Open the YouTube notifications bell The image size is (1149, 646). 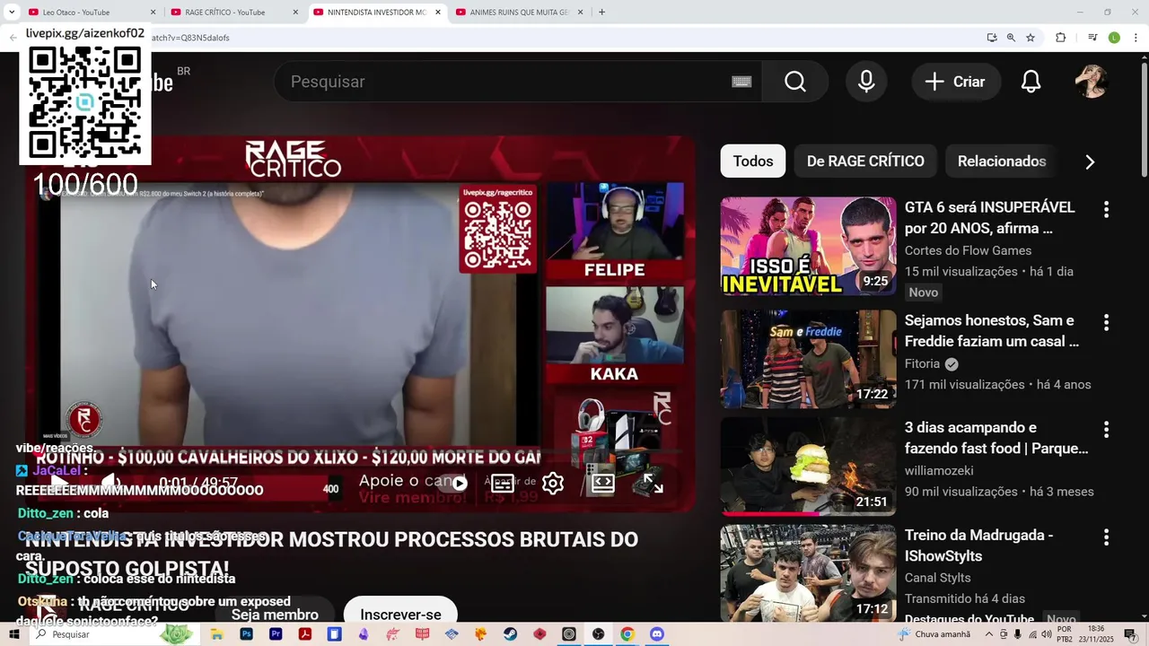click(1031, 82)
